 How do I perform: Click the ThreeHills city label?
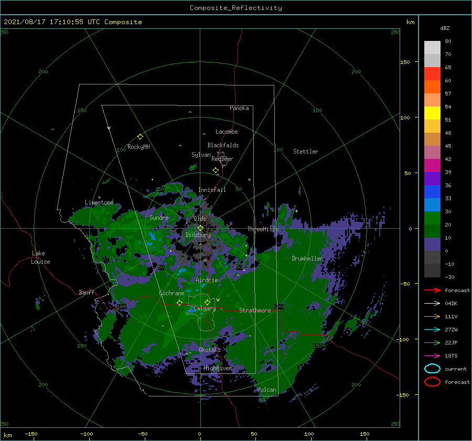pos(263,229)
